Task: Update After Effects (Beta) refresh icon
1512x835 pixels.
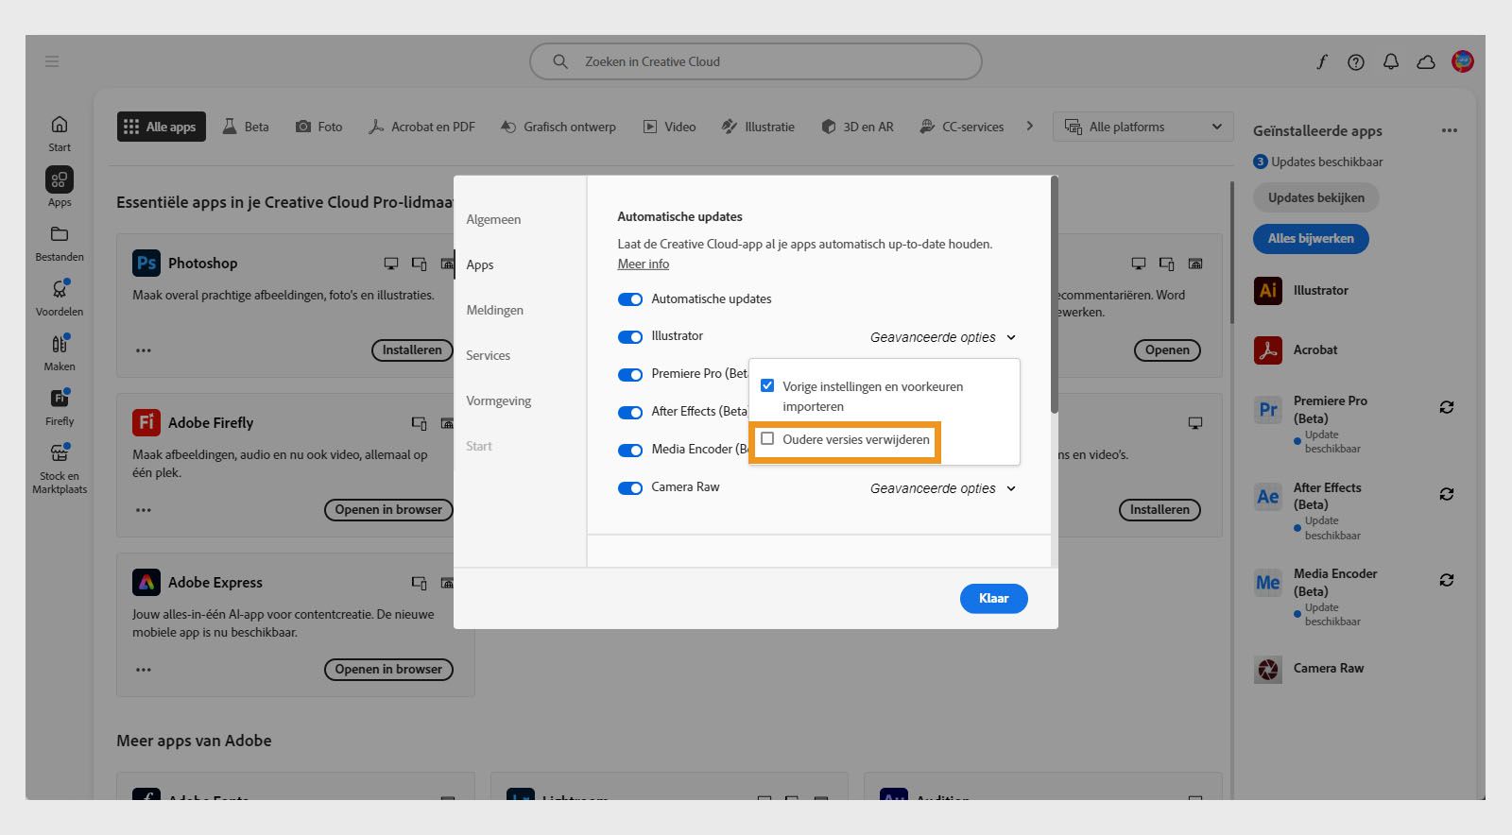Action: (1447, 494)
